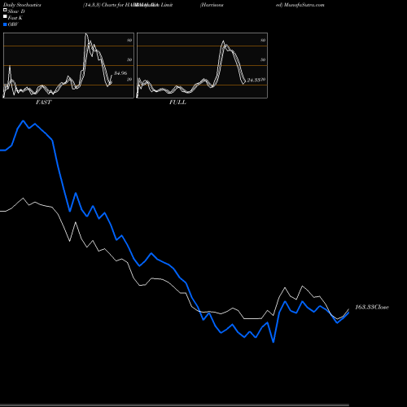
Task: Click the MunafaSutra.com text in the header
Action: [304, 5]
